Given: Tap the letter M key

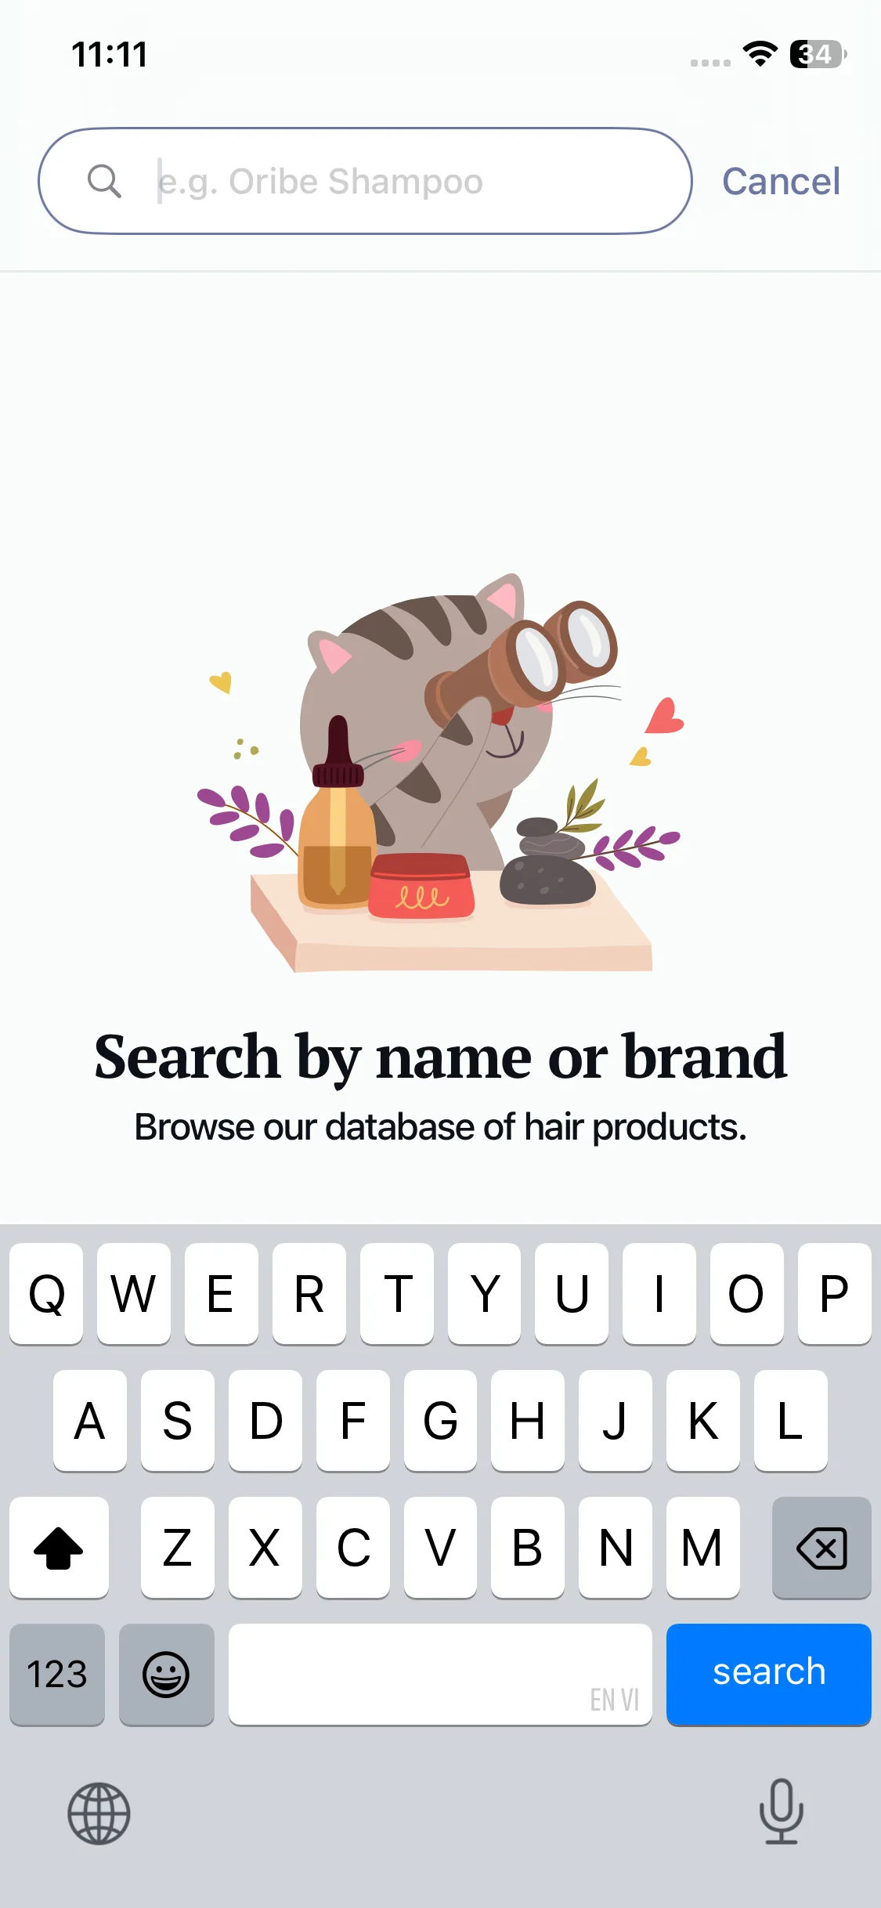Looking at the screenshot, I should (x=702, y=1548).
